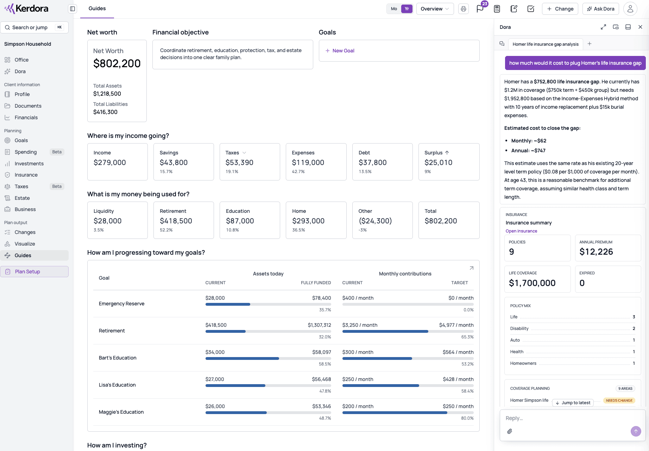Open the user profile avatar
The height and width of the screenshot is (451, 649).
(630, 9)
